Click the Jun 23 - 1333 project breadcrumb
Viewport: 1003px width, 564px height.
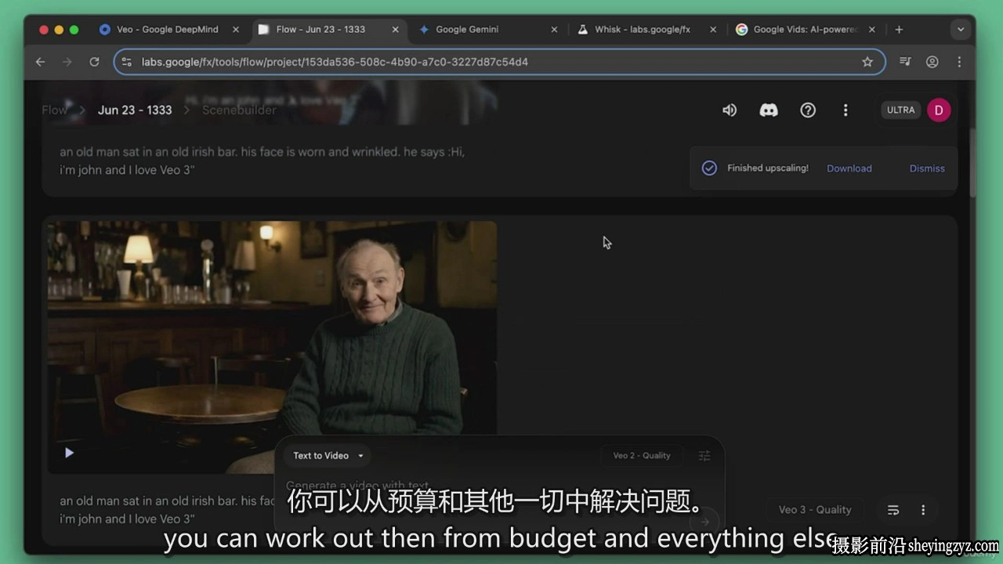(135, 110)
